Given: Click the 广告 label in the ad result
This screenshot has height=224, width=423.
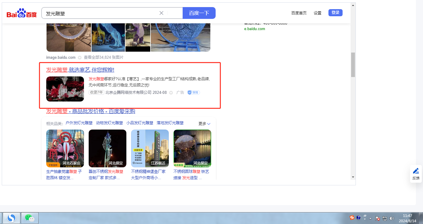Looking at the screenshot, I should (x=180, y=92).
